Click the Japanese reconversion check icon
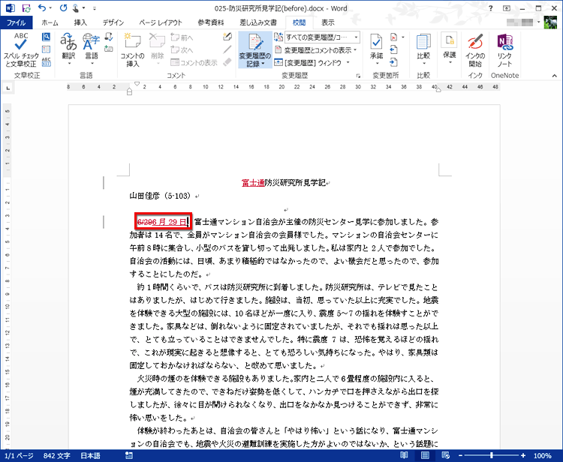Screen dimensions: 563x462 click(x=108, y=37)
